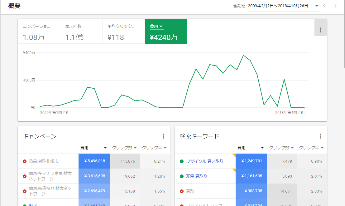The width and height of the screenshot is (345, 206).
Task: Click the 1.65% click rate value
Action: point(159,191)
